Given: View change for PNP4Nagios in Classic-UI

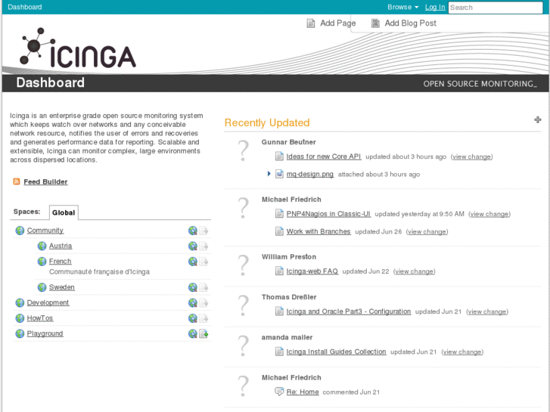Looking at the screenshot, I should point(489,214).
